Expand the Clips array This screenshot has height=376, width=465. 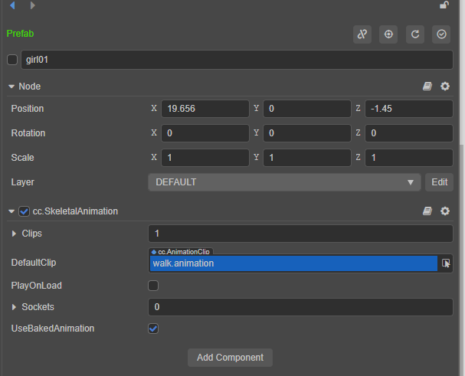[x=15, y=233]
